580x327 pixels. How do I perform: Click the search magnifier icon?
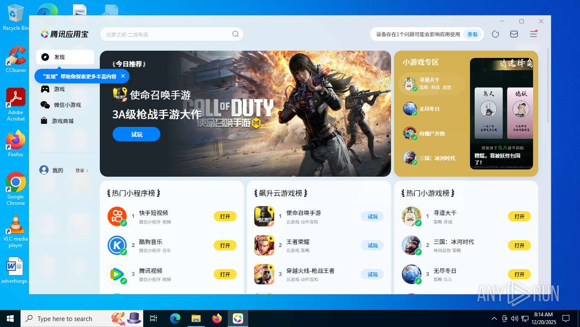pyautogui.click(x=236, y=34)
